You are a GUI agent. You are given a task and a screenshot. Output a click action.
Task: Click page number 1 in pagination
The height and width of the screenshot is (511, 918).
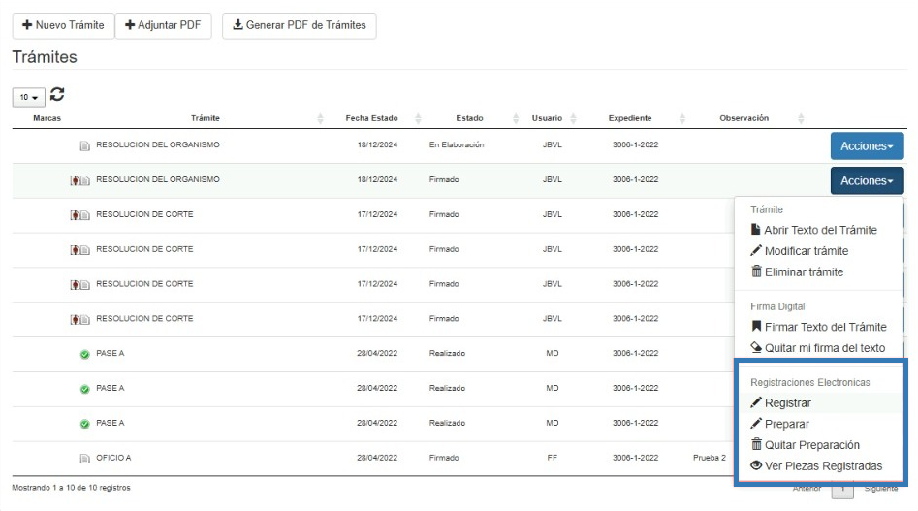coord(842,490)
